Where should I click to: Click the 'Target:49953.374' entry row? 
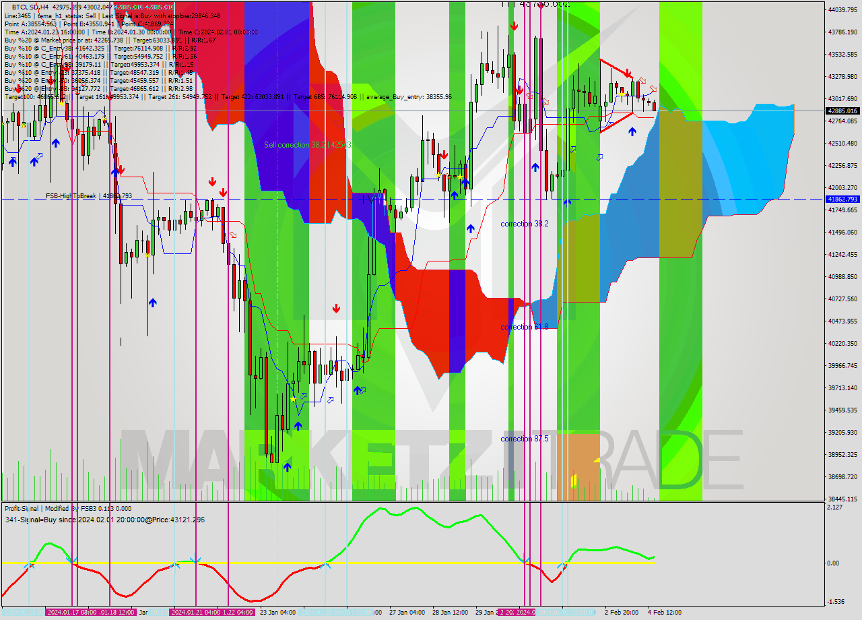click(x=99, y=64)
